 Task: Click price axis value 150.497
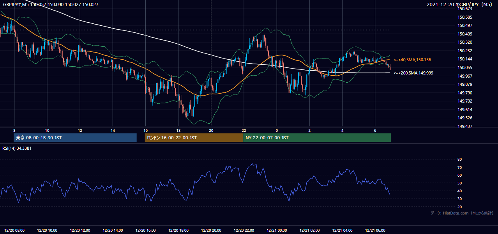(465, 25)
